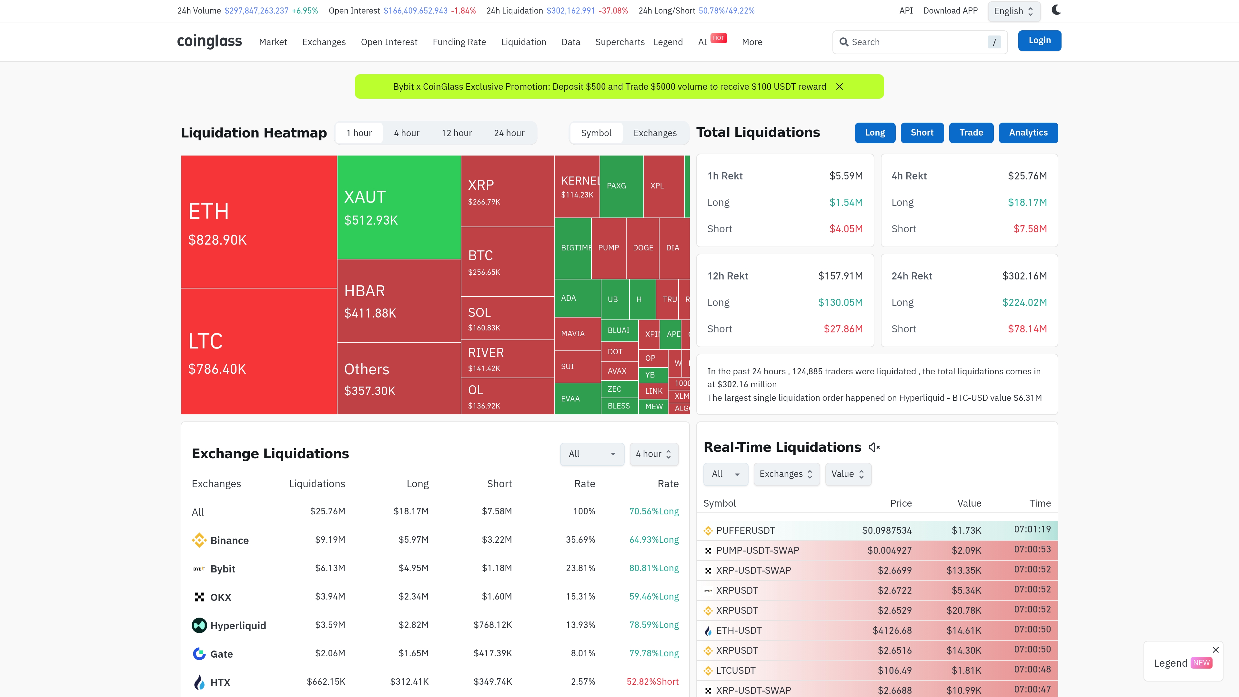Select the 24 hour heatmap option
Screen dimensions: 1239x697
[509, 133]
